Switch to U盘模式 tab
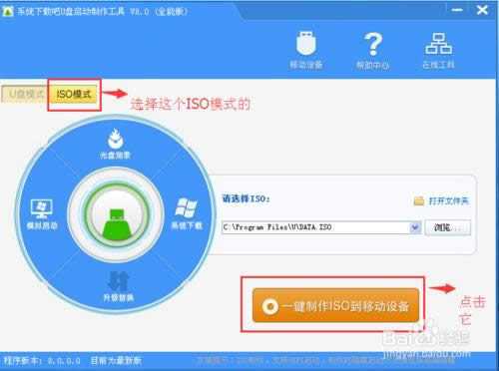 [25, 94]
